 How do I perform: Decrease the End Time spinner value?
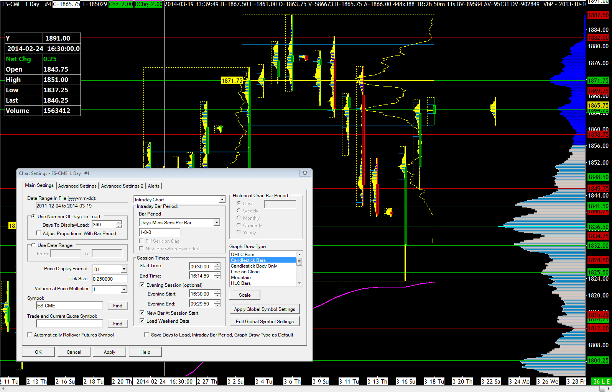217,278
